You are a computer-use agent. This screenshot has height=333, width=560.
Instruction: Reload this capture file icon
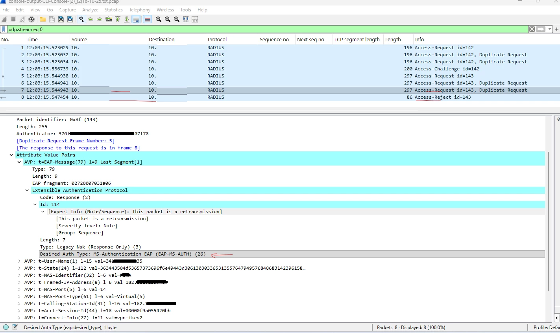coord(70,19)
